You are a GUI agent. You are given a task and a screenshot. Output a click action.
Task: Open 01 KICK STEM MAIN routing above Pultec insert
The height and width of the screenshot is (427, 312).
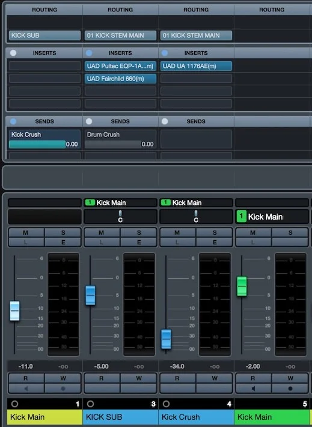click(120, 35)
